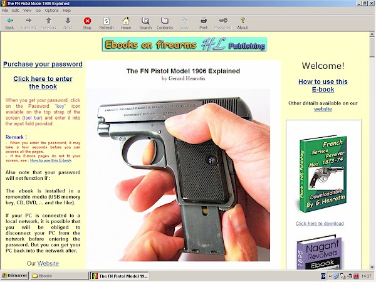Click the FR language indicator in tray
The width and height of the screenshot is (376, 282).
pyautogui.click(x=323, y=276)
